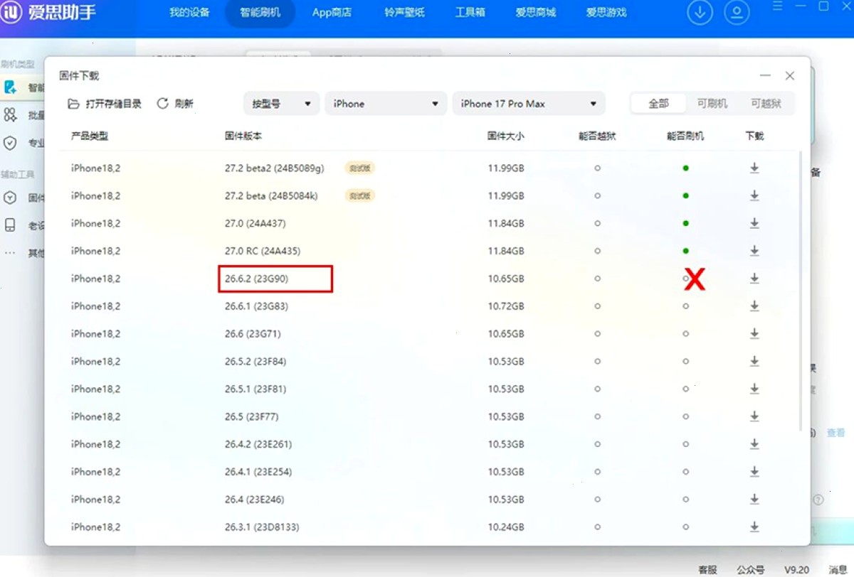
Task: Open the 按型号 filter dropdown
Action: [281, 104]
